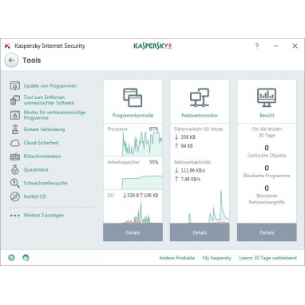Viewport: 305px width, 305px height.
Task: Open settings via the gear icon
Action: (11, 258)
